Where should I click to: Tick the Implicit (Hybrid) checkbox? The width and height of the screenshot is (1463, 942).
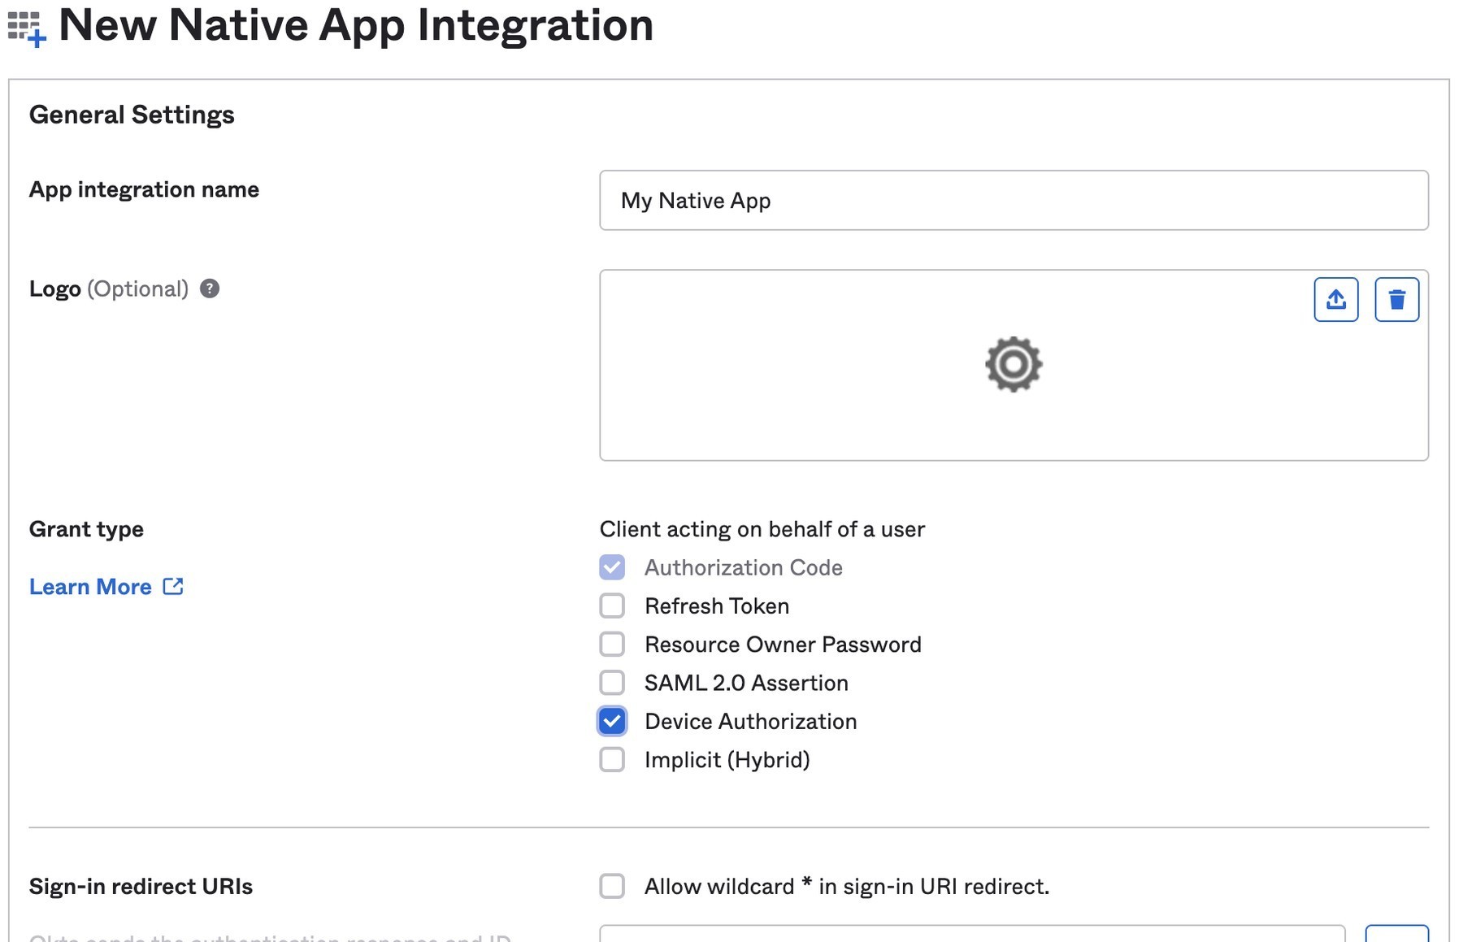click(612, 759)
